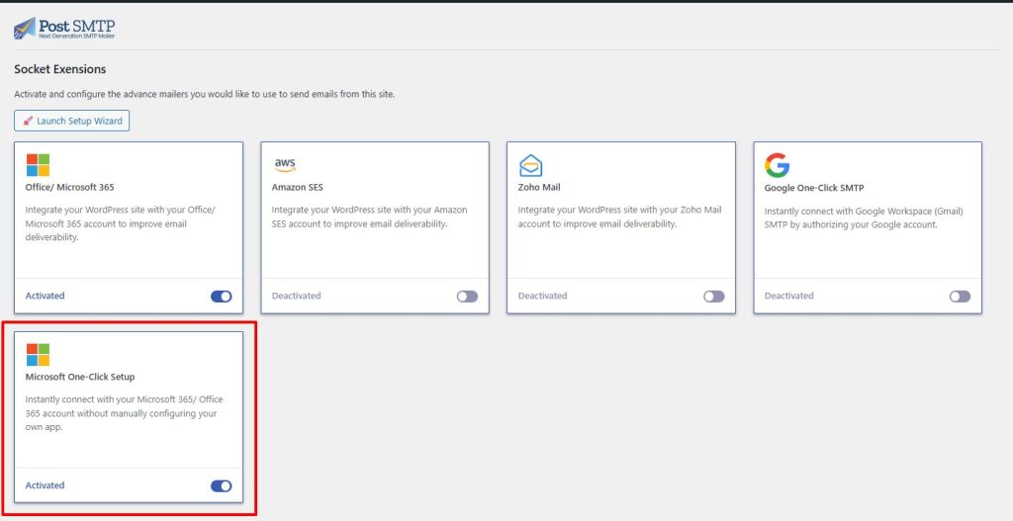Viewport: 1013px width, 521px height.
Task: Click the Office/ Microsoft 365 card title
Action: [x=65, y=187]
